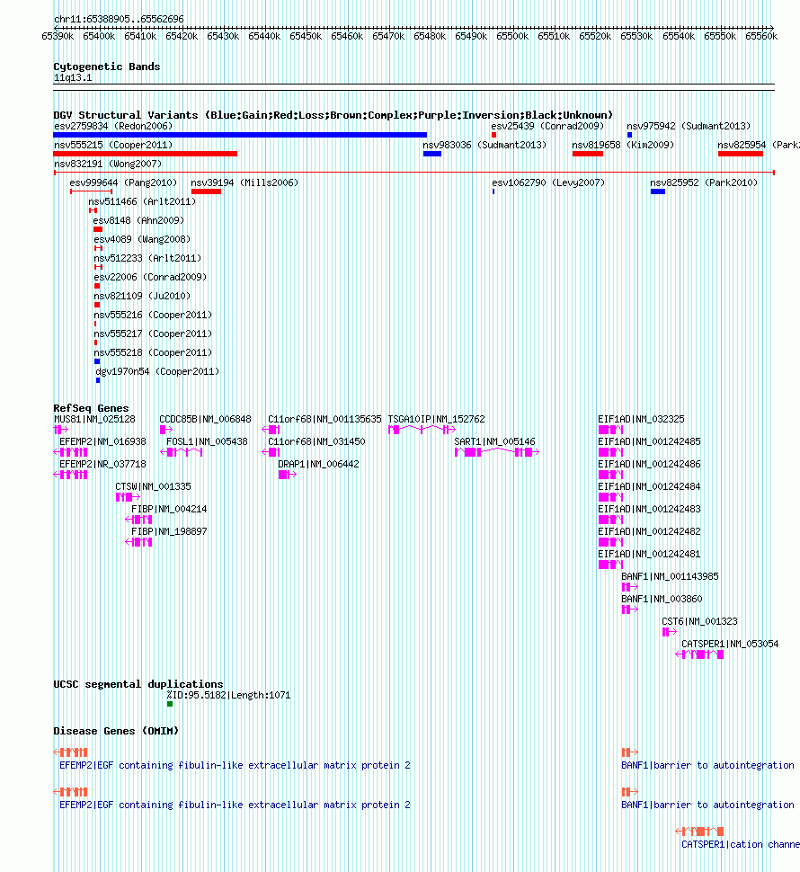Click the nsv821109 (Ju2010) label
This screenshot has width=800, height=872.
[x=142, y=297]
